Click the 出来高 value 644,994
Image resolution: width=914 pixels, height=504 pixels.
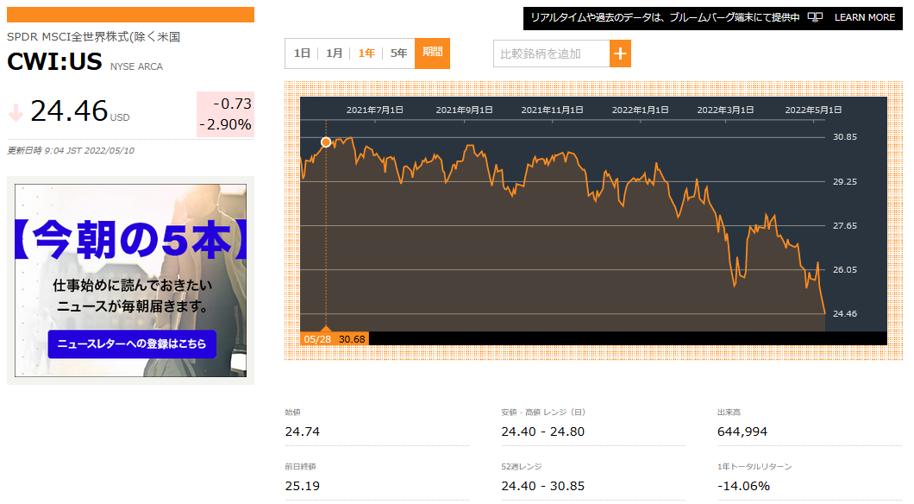742,432
